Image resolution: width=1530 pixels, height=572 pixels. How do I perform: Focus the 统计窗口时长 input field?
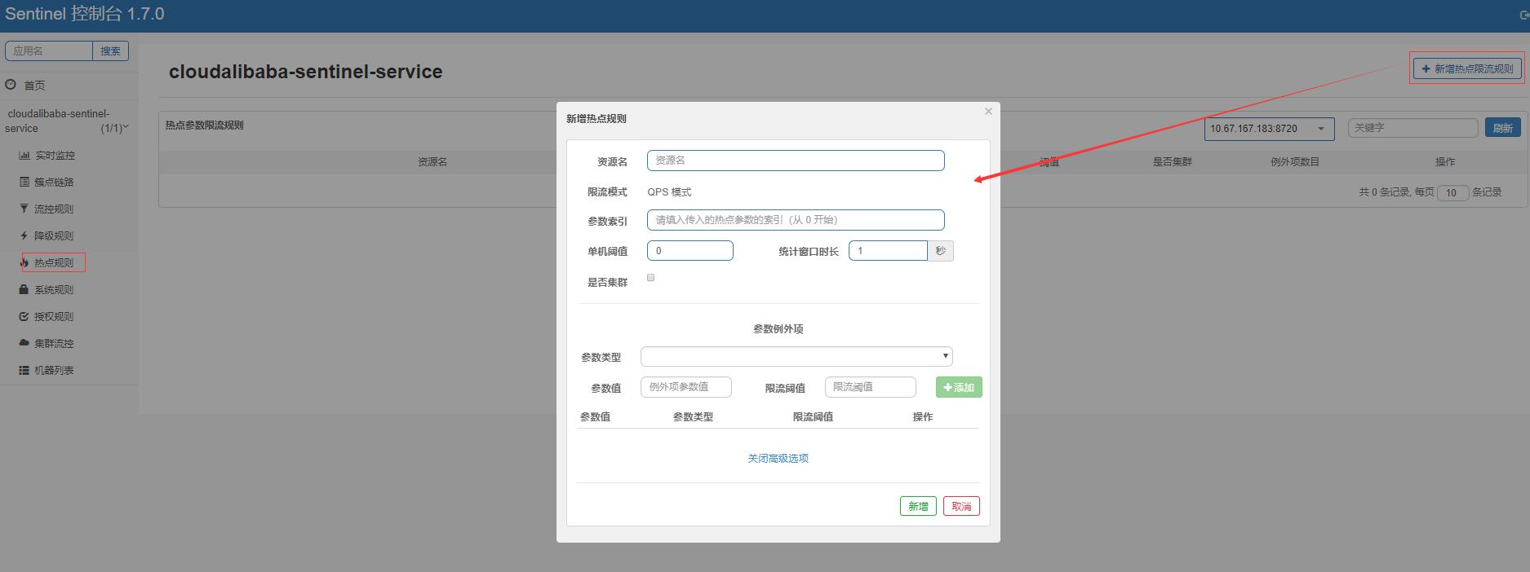(888, 250)
